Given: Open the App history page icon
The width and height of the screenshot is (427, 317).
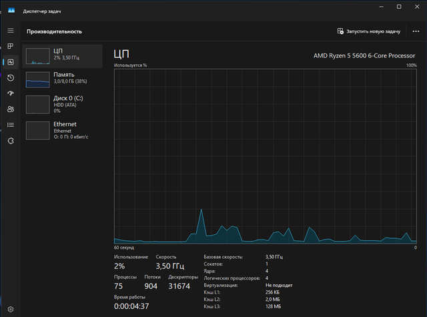Looking at the screenshot, I should pos(11,78).
